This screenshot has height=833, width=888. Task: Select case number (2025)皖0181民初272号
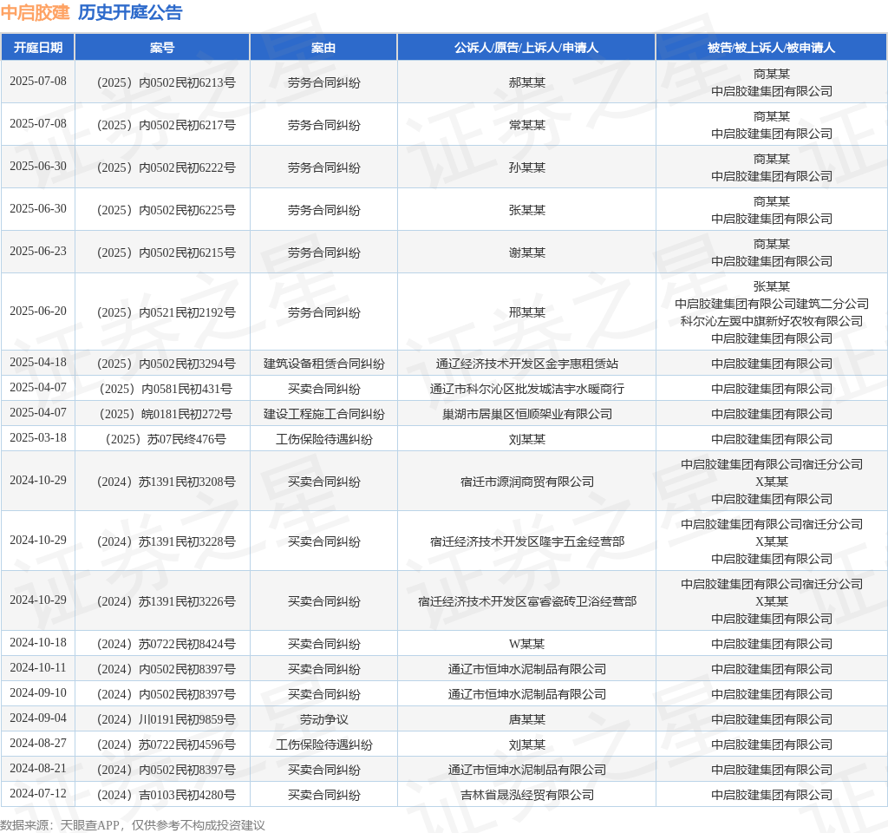tap(166, 414)
